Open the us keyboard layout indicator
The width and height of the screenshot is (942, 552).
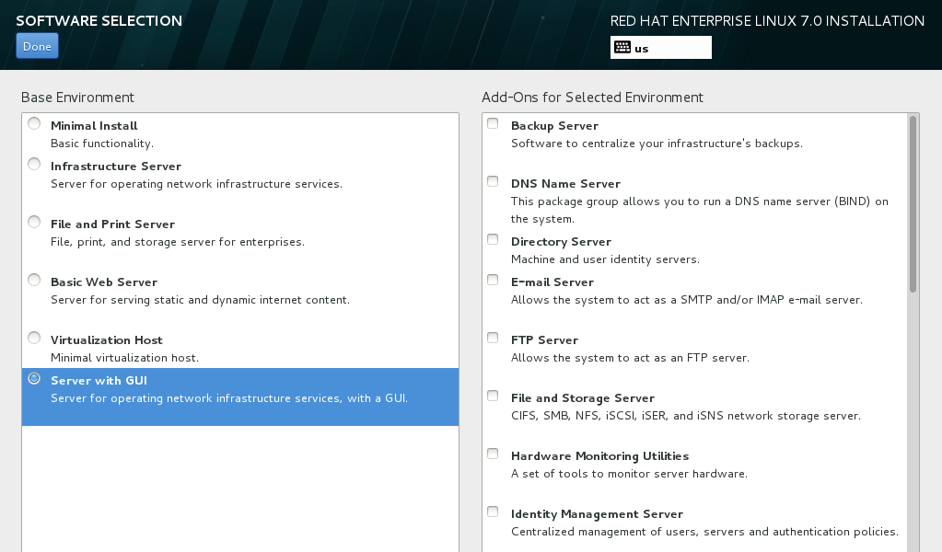tap(661, 48)
